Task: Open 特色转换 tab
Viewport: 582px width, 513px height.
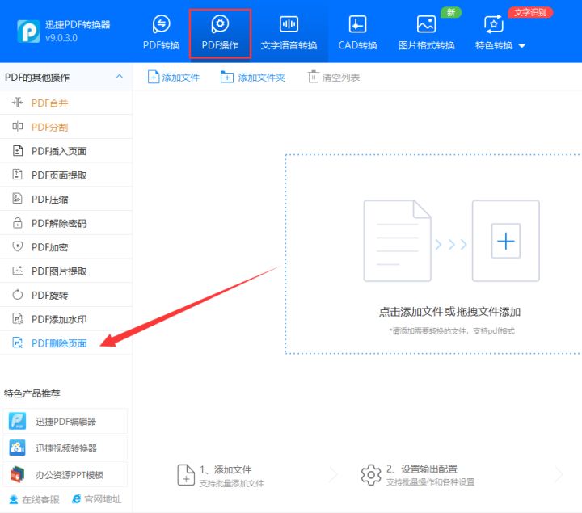Action: (494, 34)
